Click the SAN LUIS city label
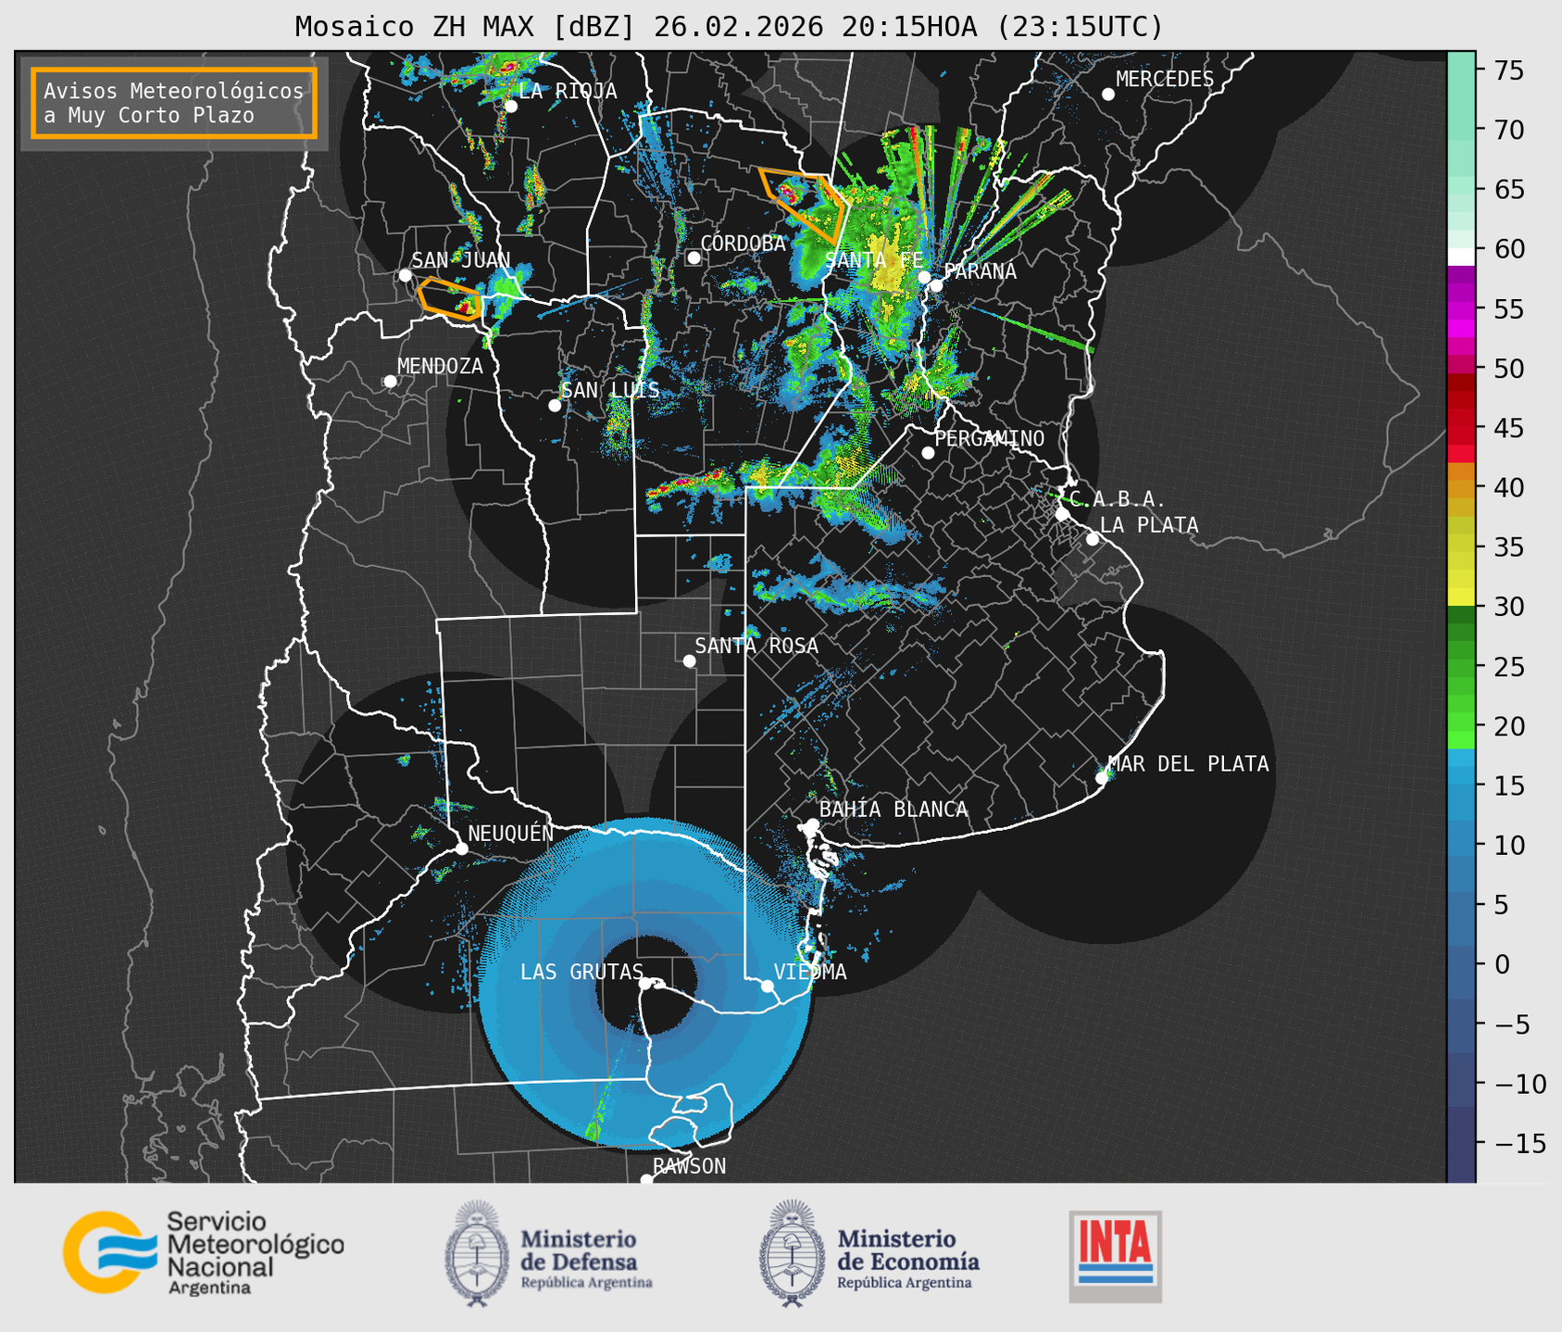Screen dimensions: 1562x1332 tap(611, 390)
